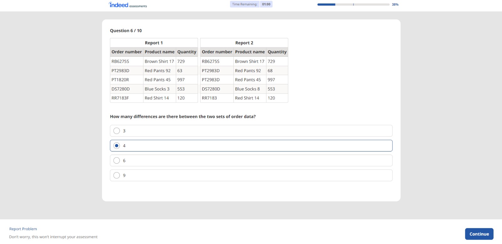Click the RR7183 order number in Report 2
This screenshot has width=502, height=244.
[209, 98]
